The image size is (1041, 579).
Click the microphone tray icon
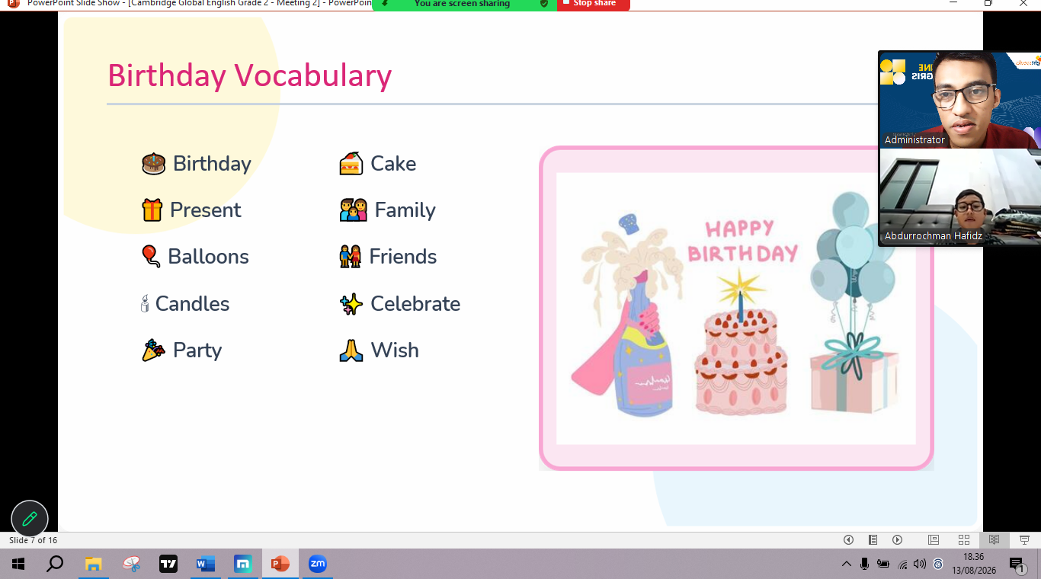(865, 564)
